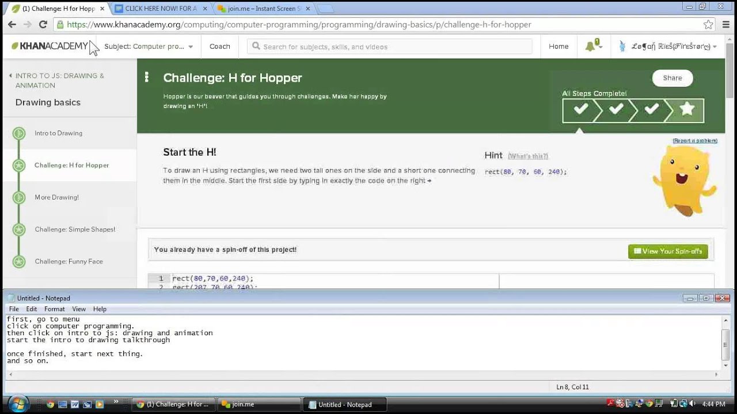Image resolution: width=737 pixels, height=414 pixels.
Task: Select the third completed step checkmark
Action: click(651, 109)
